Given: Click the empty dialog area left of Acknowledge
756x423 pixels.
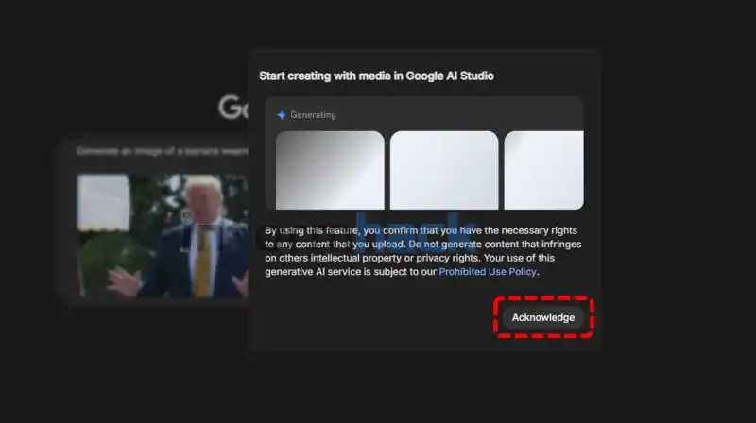Looking at the screenshot, I should coord(378,319).
